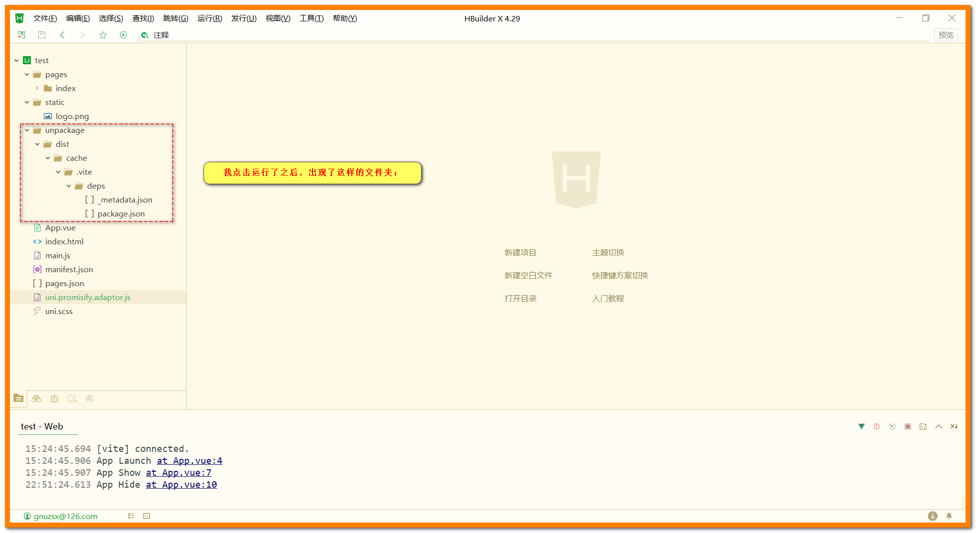Open the debug bug icon in sidebar footer
This screenshot has width=976, height=533.
click(x=54, y=398)
